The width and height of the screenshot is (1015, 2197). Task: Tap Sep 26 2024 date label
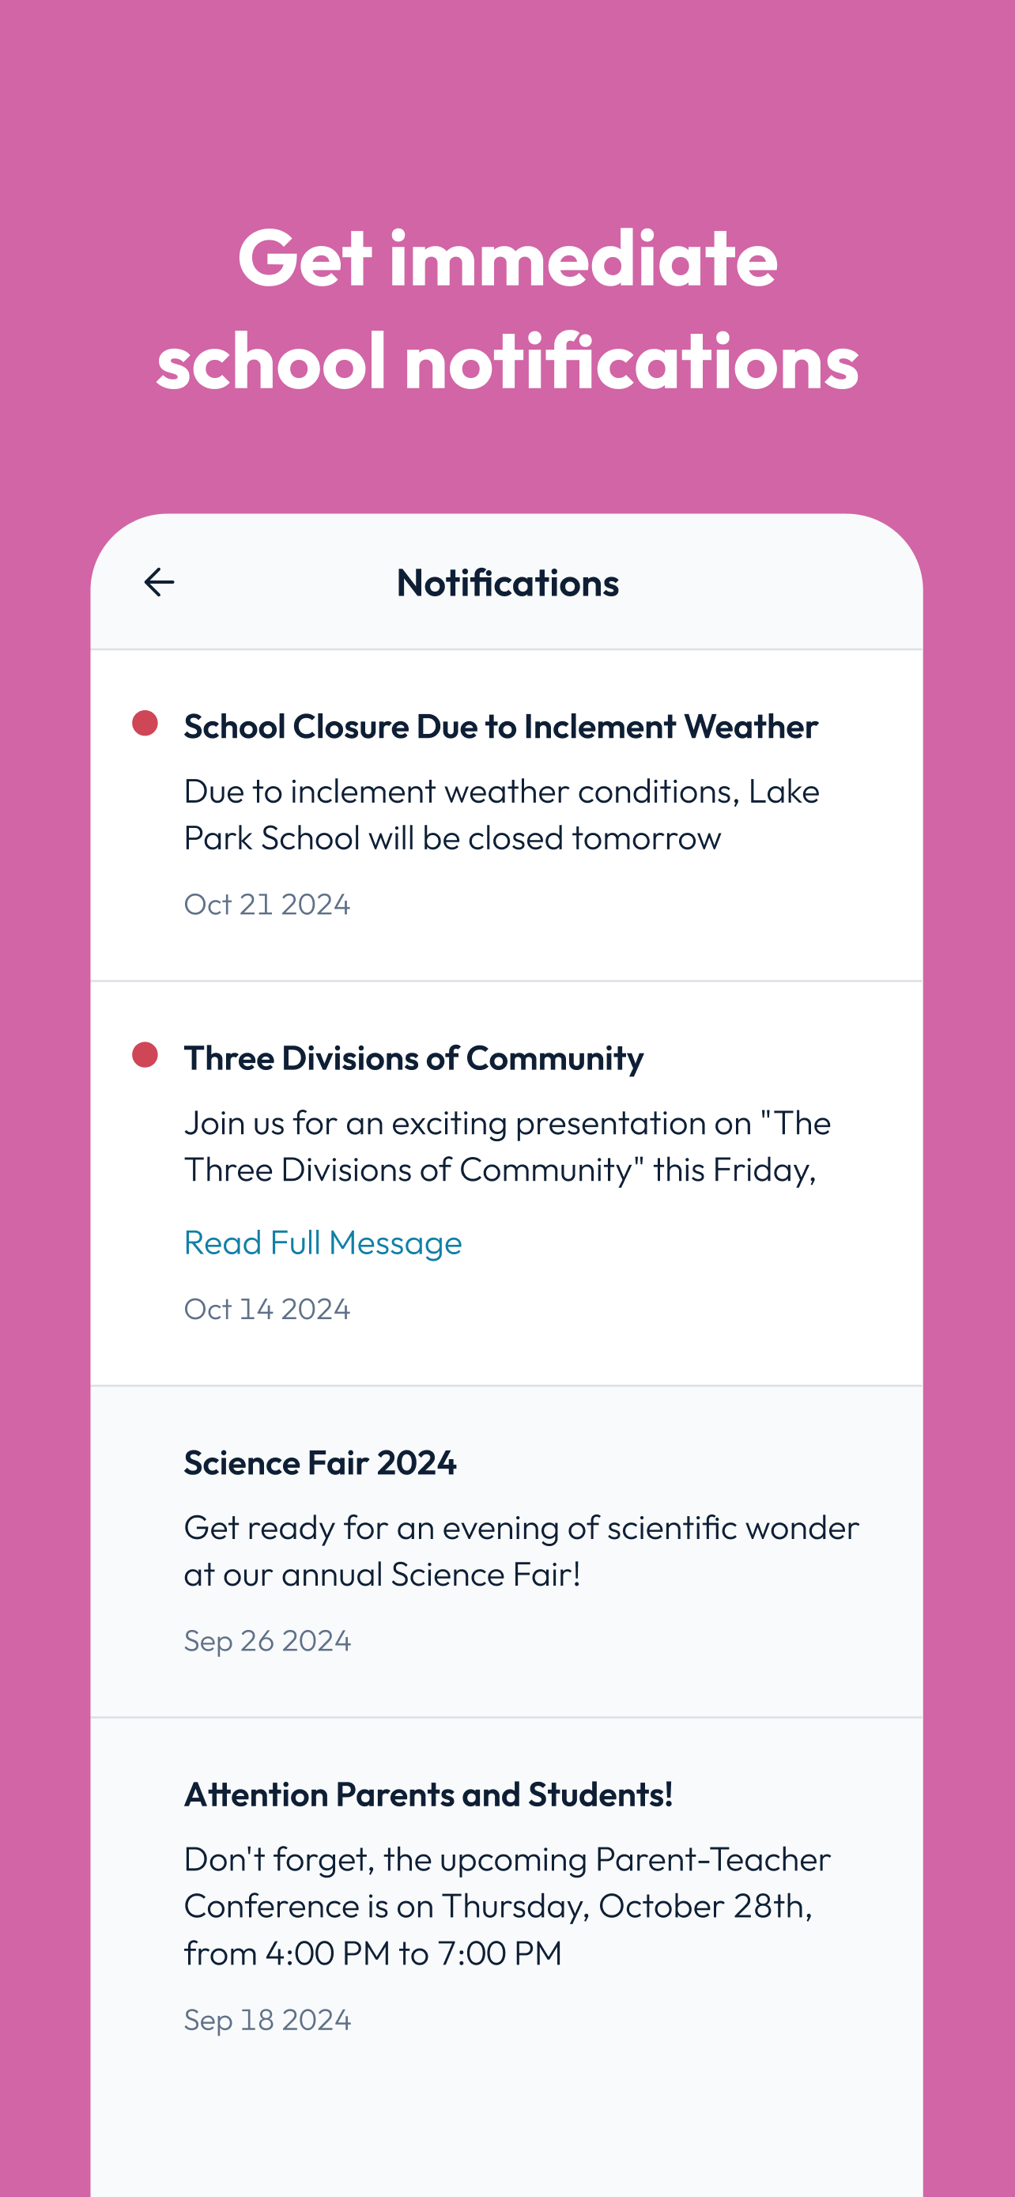click(266, 1641)
